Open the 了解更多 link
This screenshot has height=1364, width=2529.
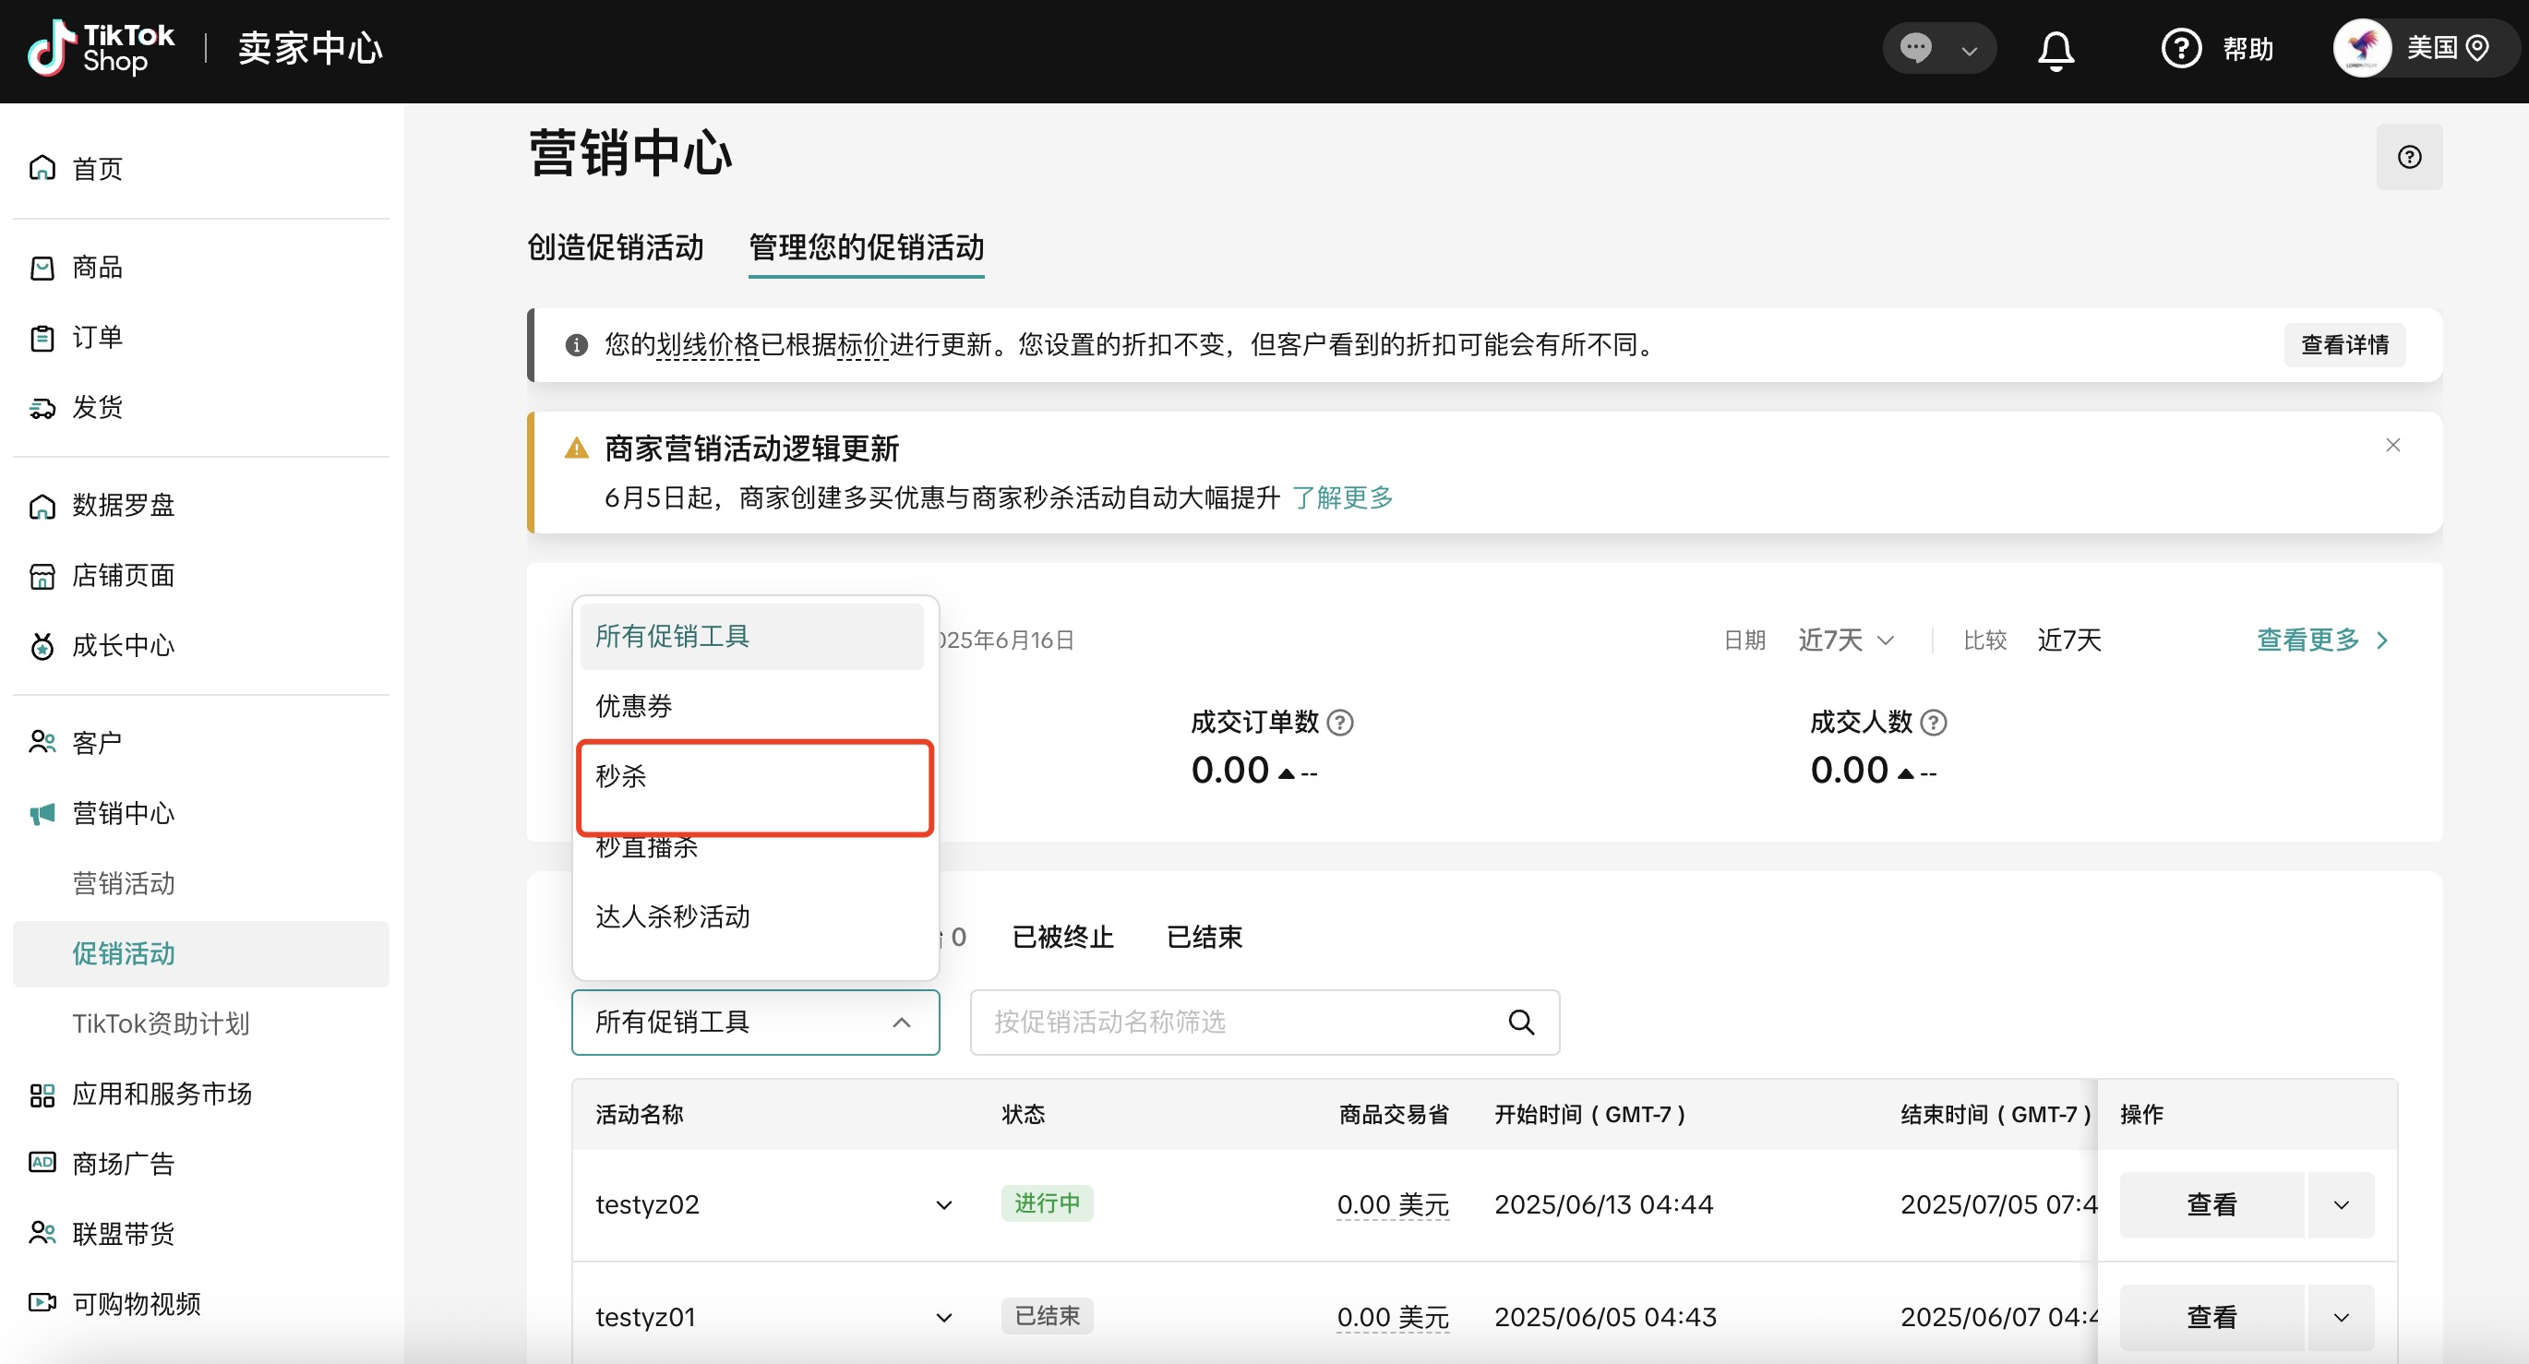[x=1341, y=498]
